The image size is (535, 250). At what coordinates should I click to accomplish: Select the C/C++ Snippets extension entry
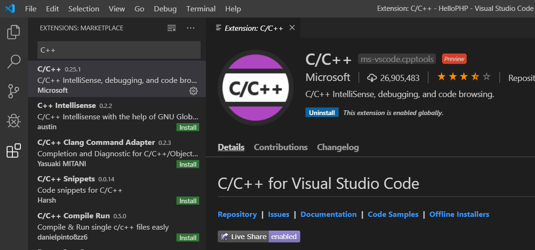[x=117, y=189]
